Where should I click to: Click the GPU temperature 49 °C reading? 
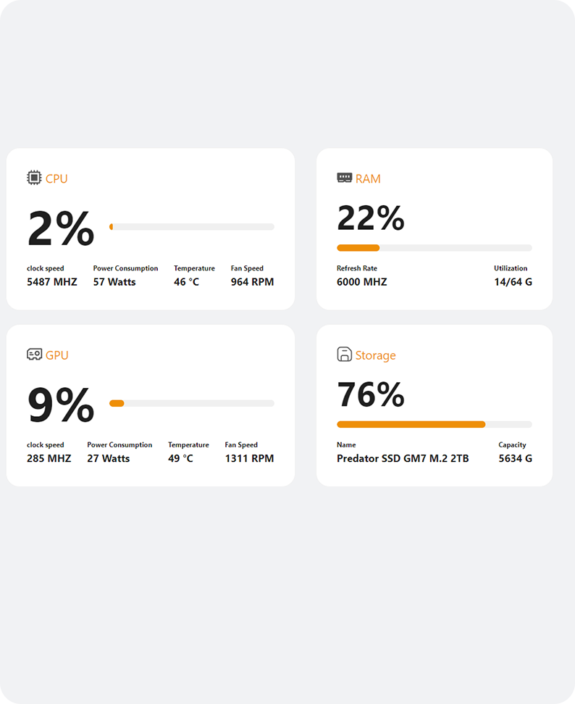(x=181, y=458)
